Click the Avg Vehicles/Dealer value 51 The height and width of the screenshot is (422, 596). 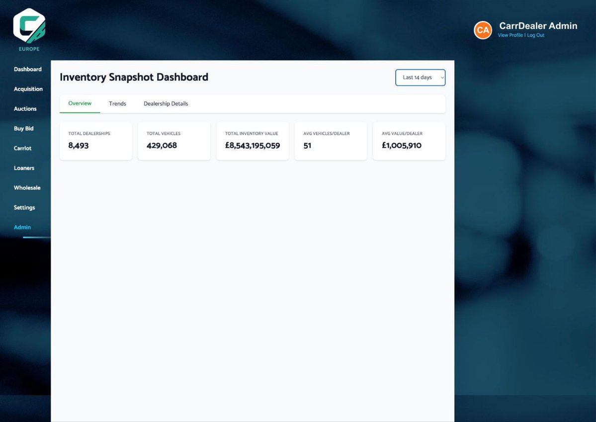tap(307, 146)
